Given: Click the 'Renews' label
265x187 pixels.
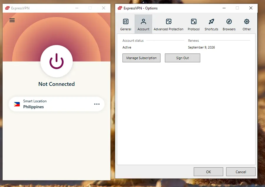Looking at the screenshot, I should tap(193, 41).
